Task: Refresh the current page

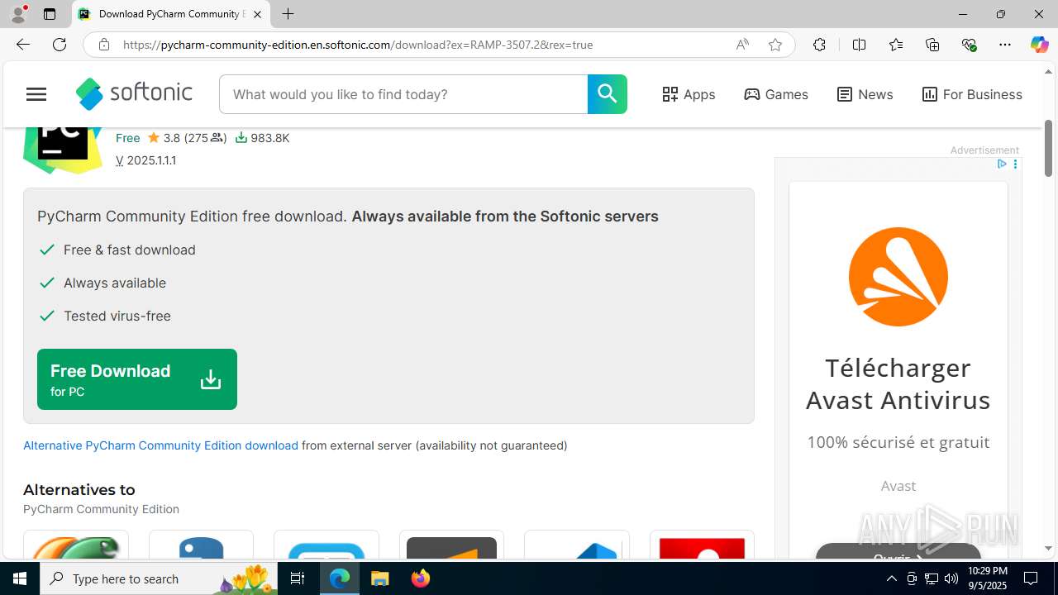Action: pos(60,45)
